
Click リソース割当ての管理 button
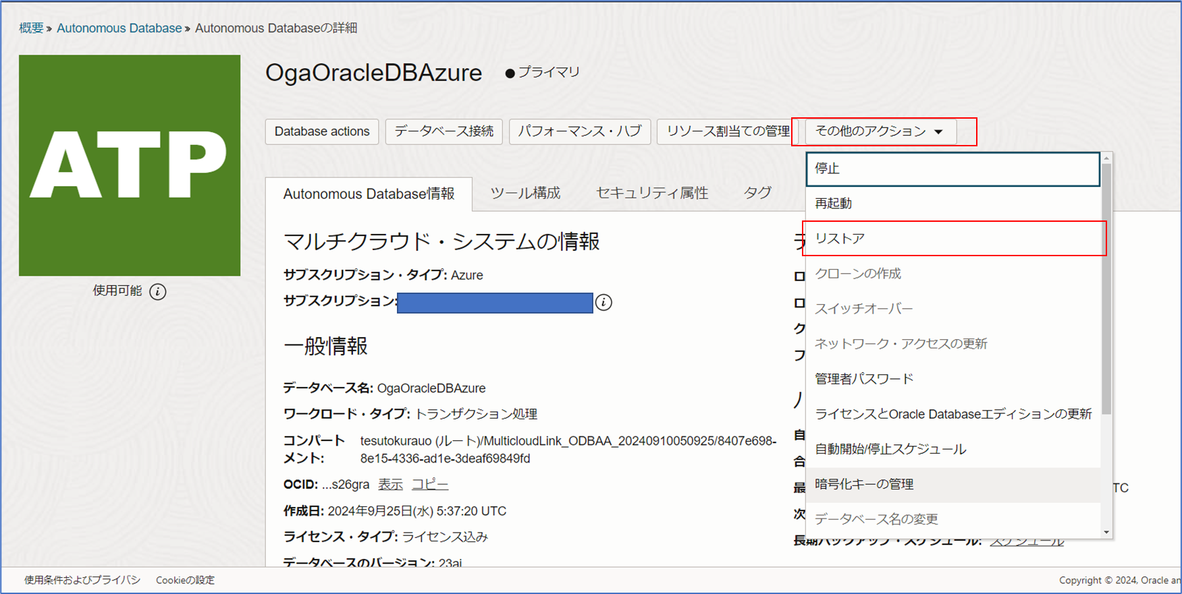click(728, 131)
